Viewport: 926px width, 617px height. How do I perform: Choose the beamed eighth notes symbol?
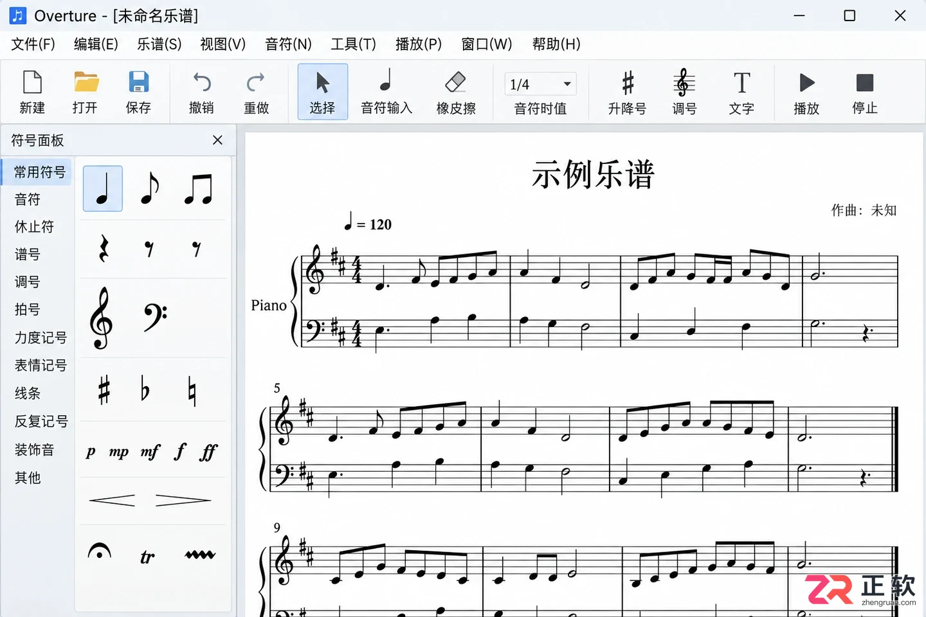click(x=198, y=188)
